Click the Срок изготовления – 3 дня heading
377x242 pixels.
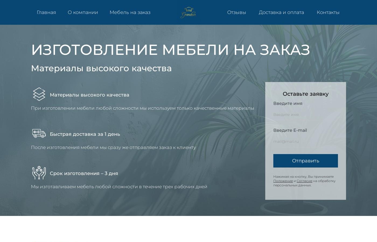pos(84,173)
